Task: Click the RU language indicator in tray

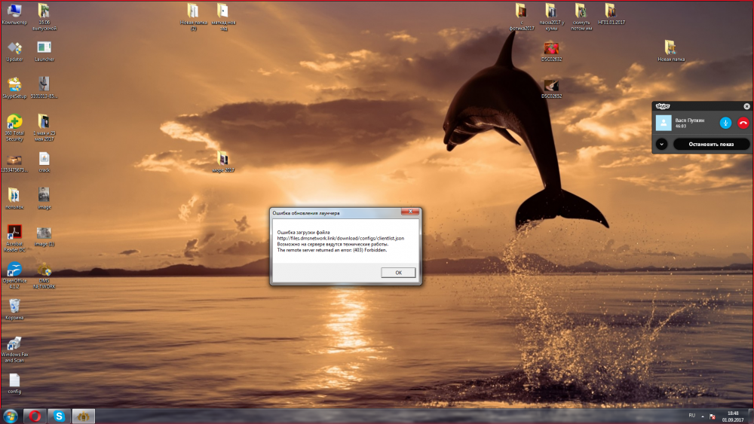Action: tap(692, 415)
